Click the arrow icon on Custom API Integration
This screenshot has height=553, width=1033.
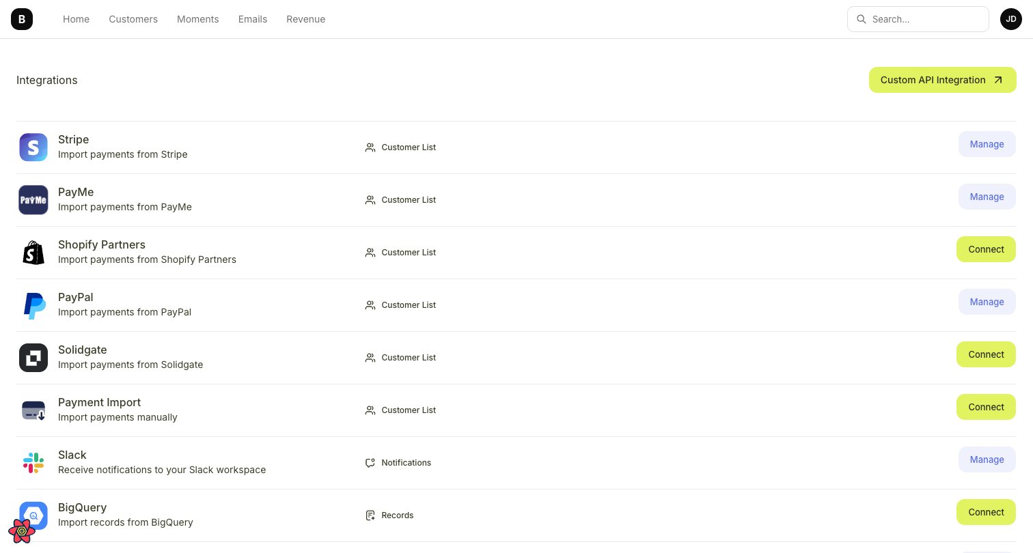[x=998, y=80]
